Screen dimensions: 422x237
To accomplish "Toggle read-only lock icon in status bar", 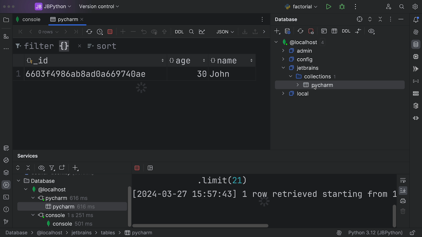I will pos(412,233).
